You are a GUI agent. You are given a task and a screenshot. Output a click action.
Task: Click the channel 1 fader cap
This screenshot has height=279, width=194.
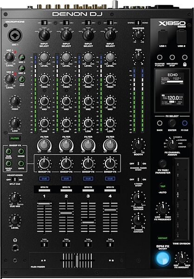pos(44,203)
